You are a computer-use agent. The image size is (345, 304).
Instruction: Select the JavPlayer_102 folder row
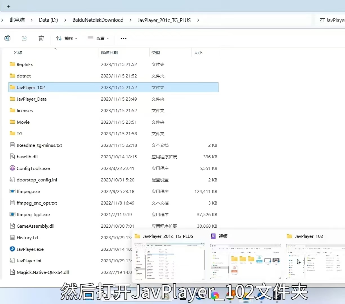pos(31,87)
